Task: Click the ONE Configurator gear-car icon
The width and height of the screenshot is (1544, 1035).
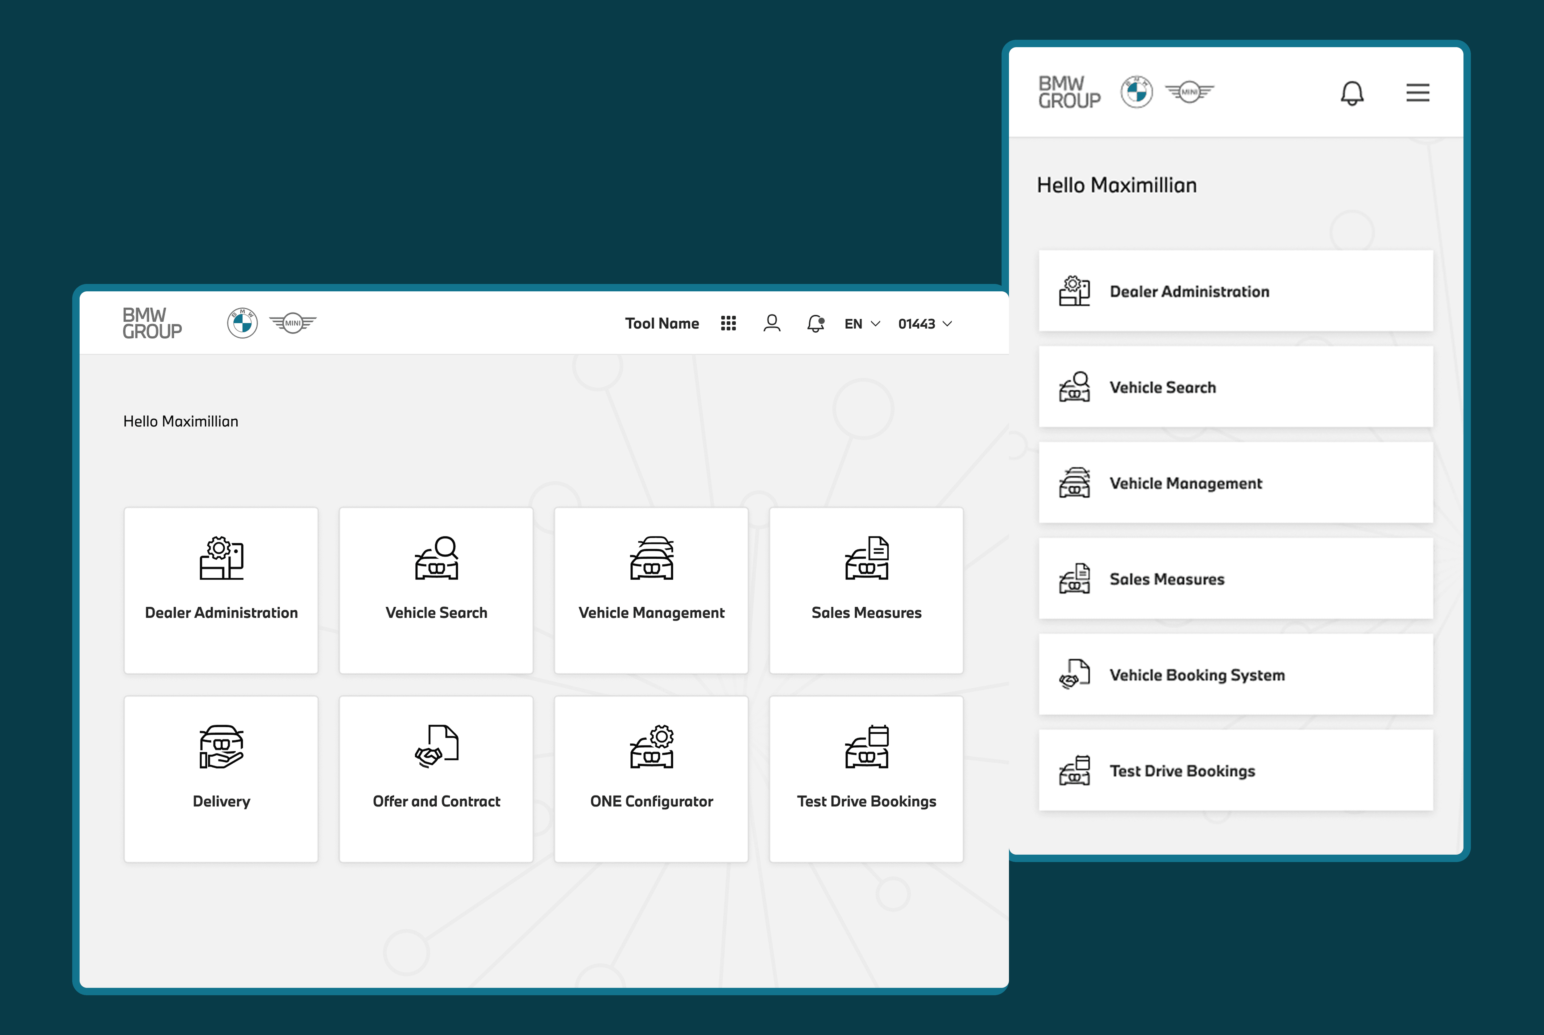Action: (651, 746)
